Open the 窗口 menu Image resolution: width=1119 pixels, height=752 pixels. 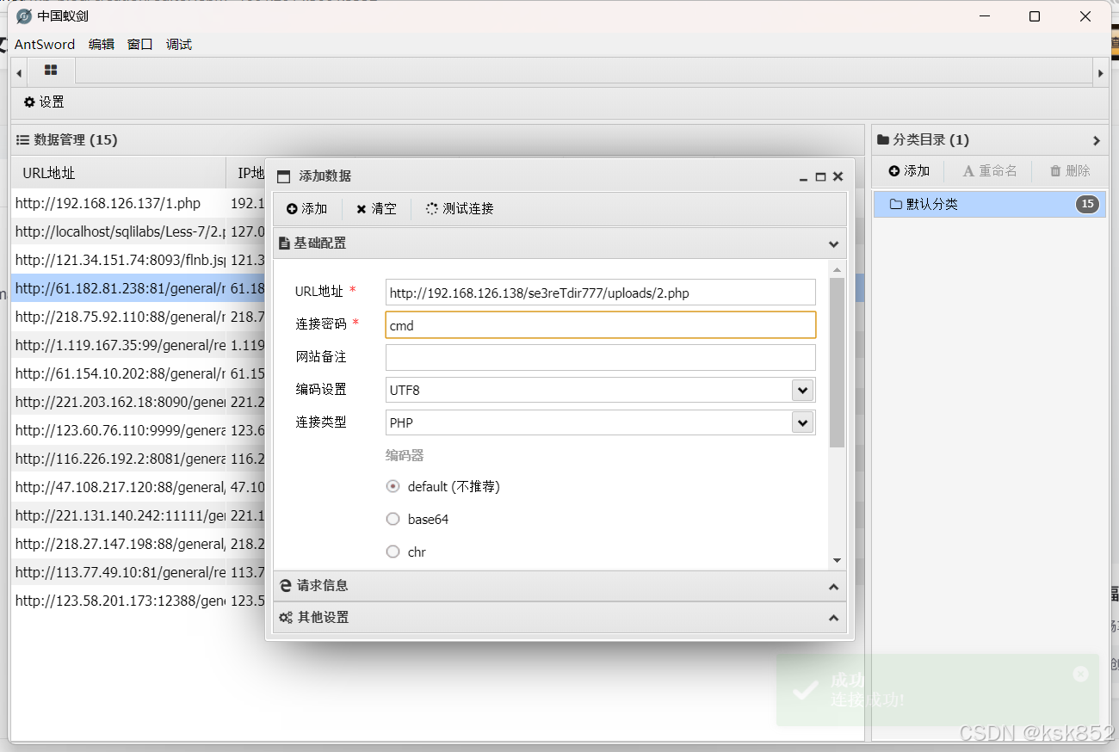point(139,44)
